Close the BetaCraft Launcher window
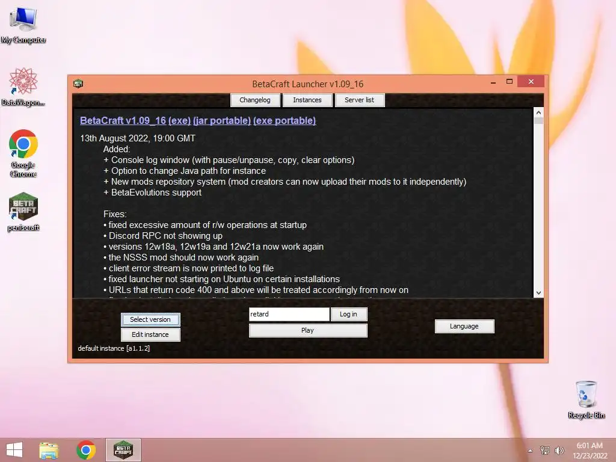616x462 pixels. click(x=531, y=81)
